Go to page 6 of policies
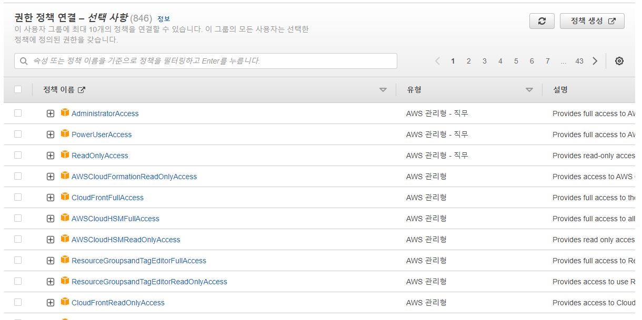Screen dimensions: 642x320 (x=531, y=61)
